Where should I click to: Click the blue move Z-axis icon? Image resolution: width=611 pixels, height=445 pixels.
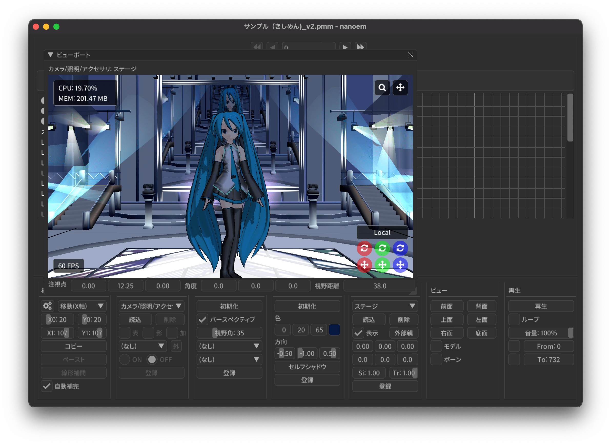[x=400, y=265]
